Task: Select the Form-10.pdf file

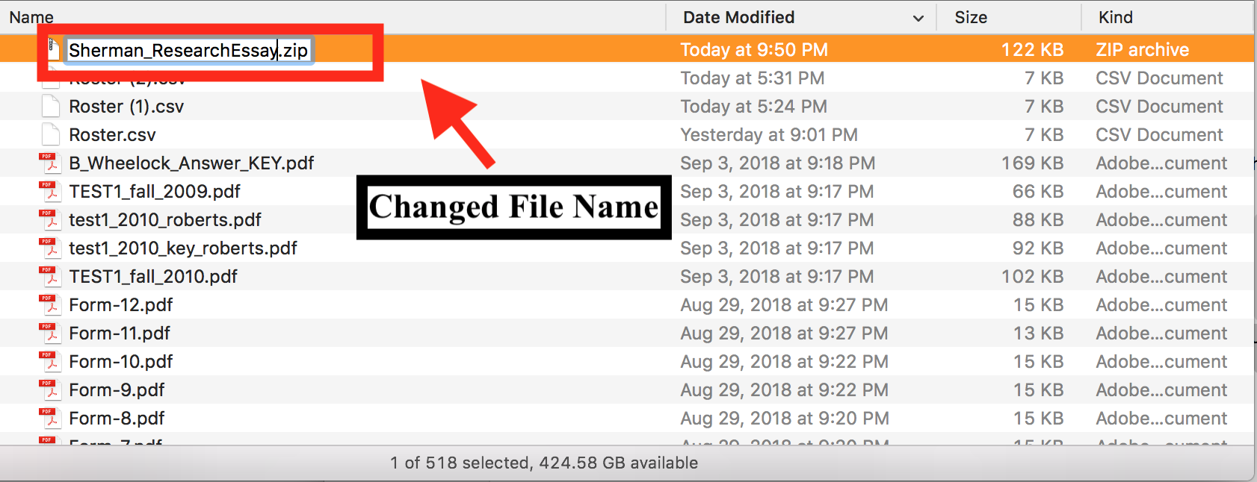Action: (121, 362)
